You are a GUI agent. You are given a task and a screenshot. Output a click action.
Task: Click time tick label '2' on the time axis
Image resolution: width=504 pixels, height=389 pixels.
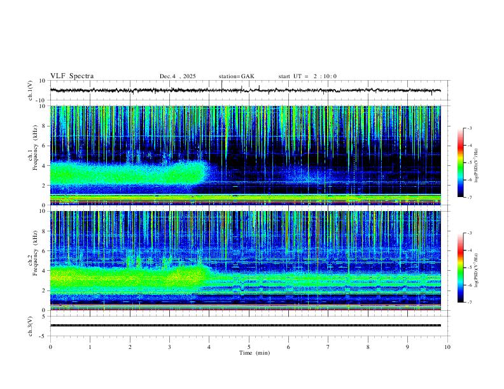coord(130,347)
